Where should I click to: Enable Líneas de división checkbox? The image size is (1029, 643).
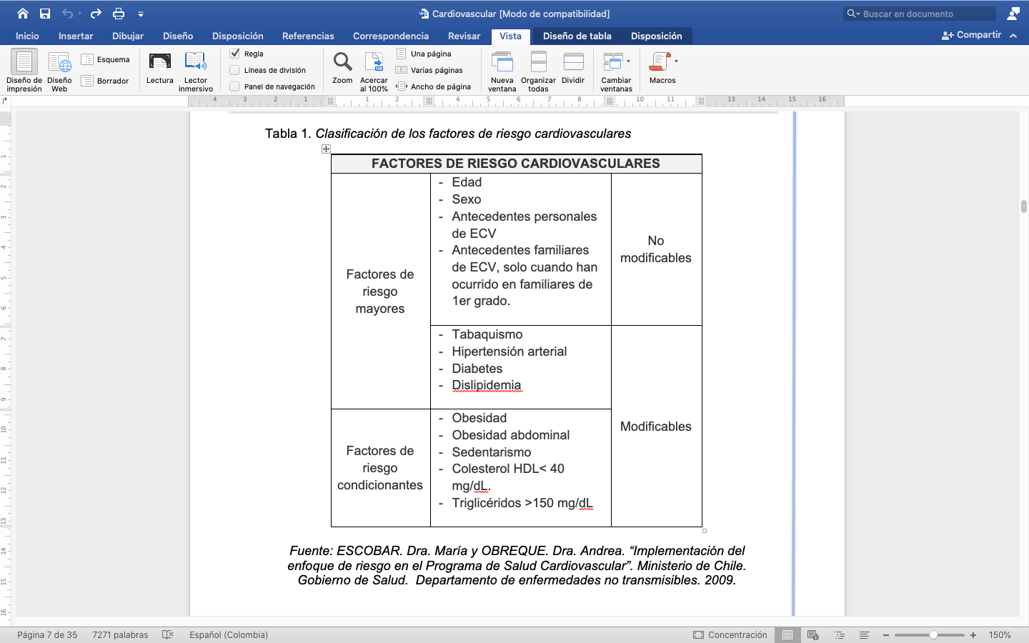tap(234, 70)
